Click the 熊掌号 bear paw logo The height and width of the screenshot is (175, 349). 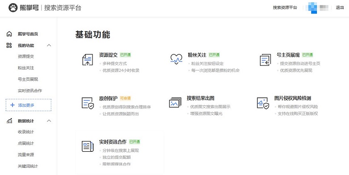[13, 8]
